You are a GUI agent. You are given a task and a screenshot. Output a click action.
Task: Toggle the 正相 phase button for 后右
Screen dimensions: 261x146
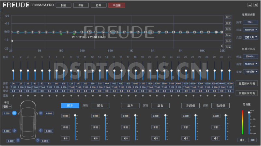156,127
